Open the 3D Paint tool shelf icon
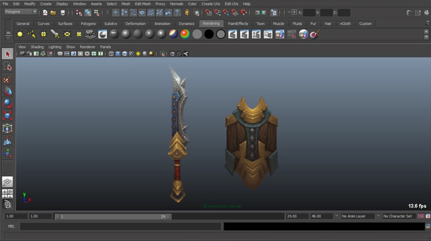Image resolution: width=431 pixels, height=241 pixels. pos(315,35)
